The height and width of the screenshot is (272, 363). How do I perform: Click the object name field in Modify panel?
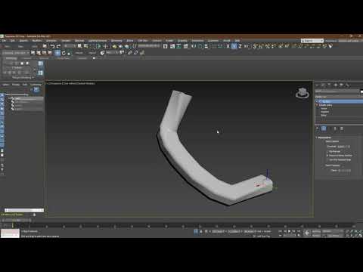point(337,91)
